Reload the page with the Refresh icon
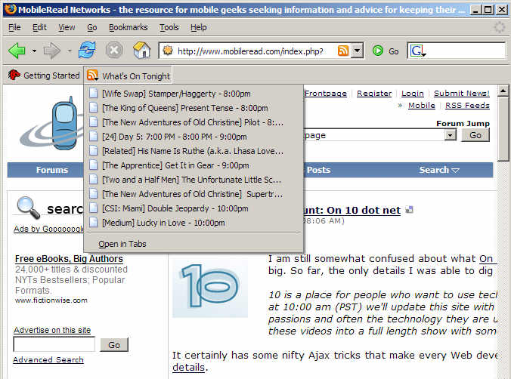The image size is (511, 379). (x=87, y=51)
